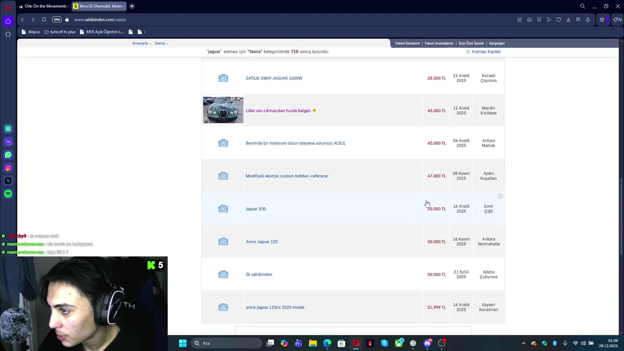Click the shield ad-blocker icon
Image resolution: width=624 pixels, height=351 pixels.
(x=539, y=19)
